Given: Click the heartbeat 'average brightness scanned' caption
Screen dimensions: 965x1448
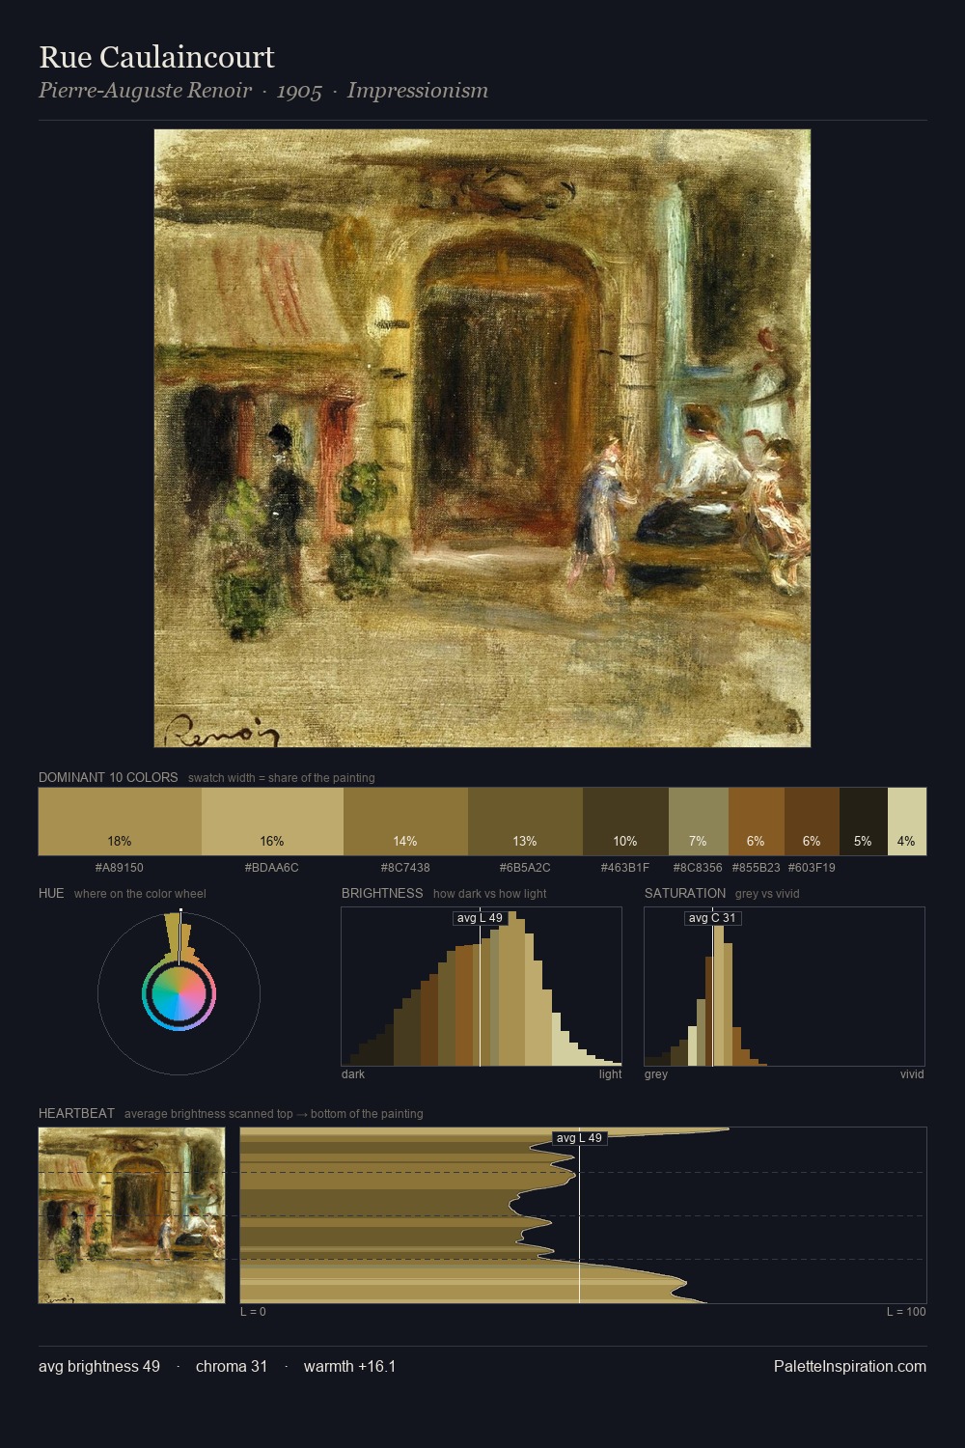Looking at the screenshot, I should pyautogui.click(x=274, y=1114).
